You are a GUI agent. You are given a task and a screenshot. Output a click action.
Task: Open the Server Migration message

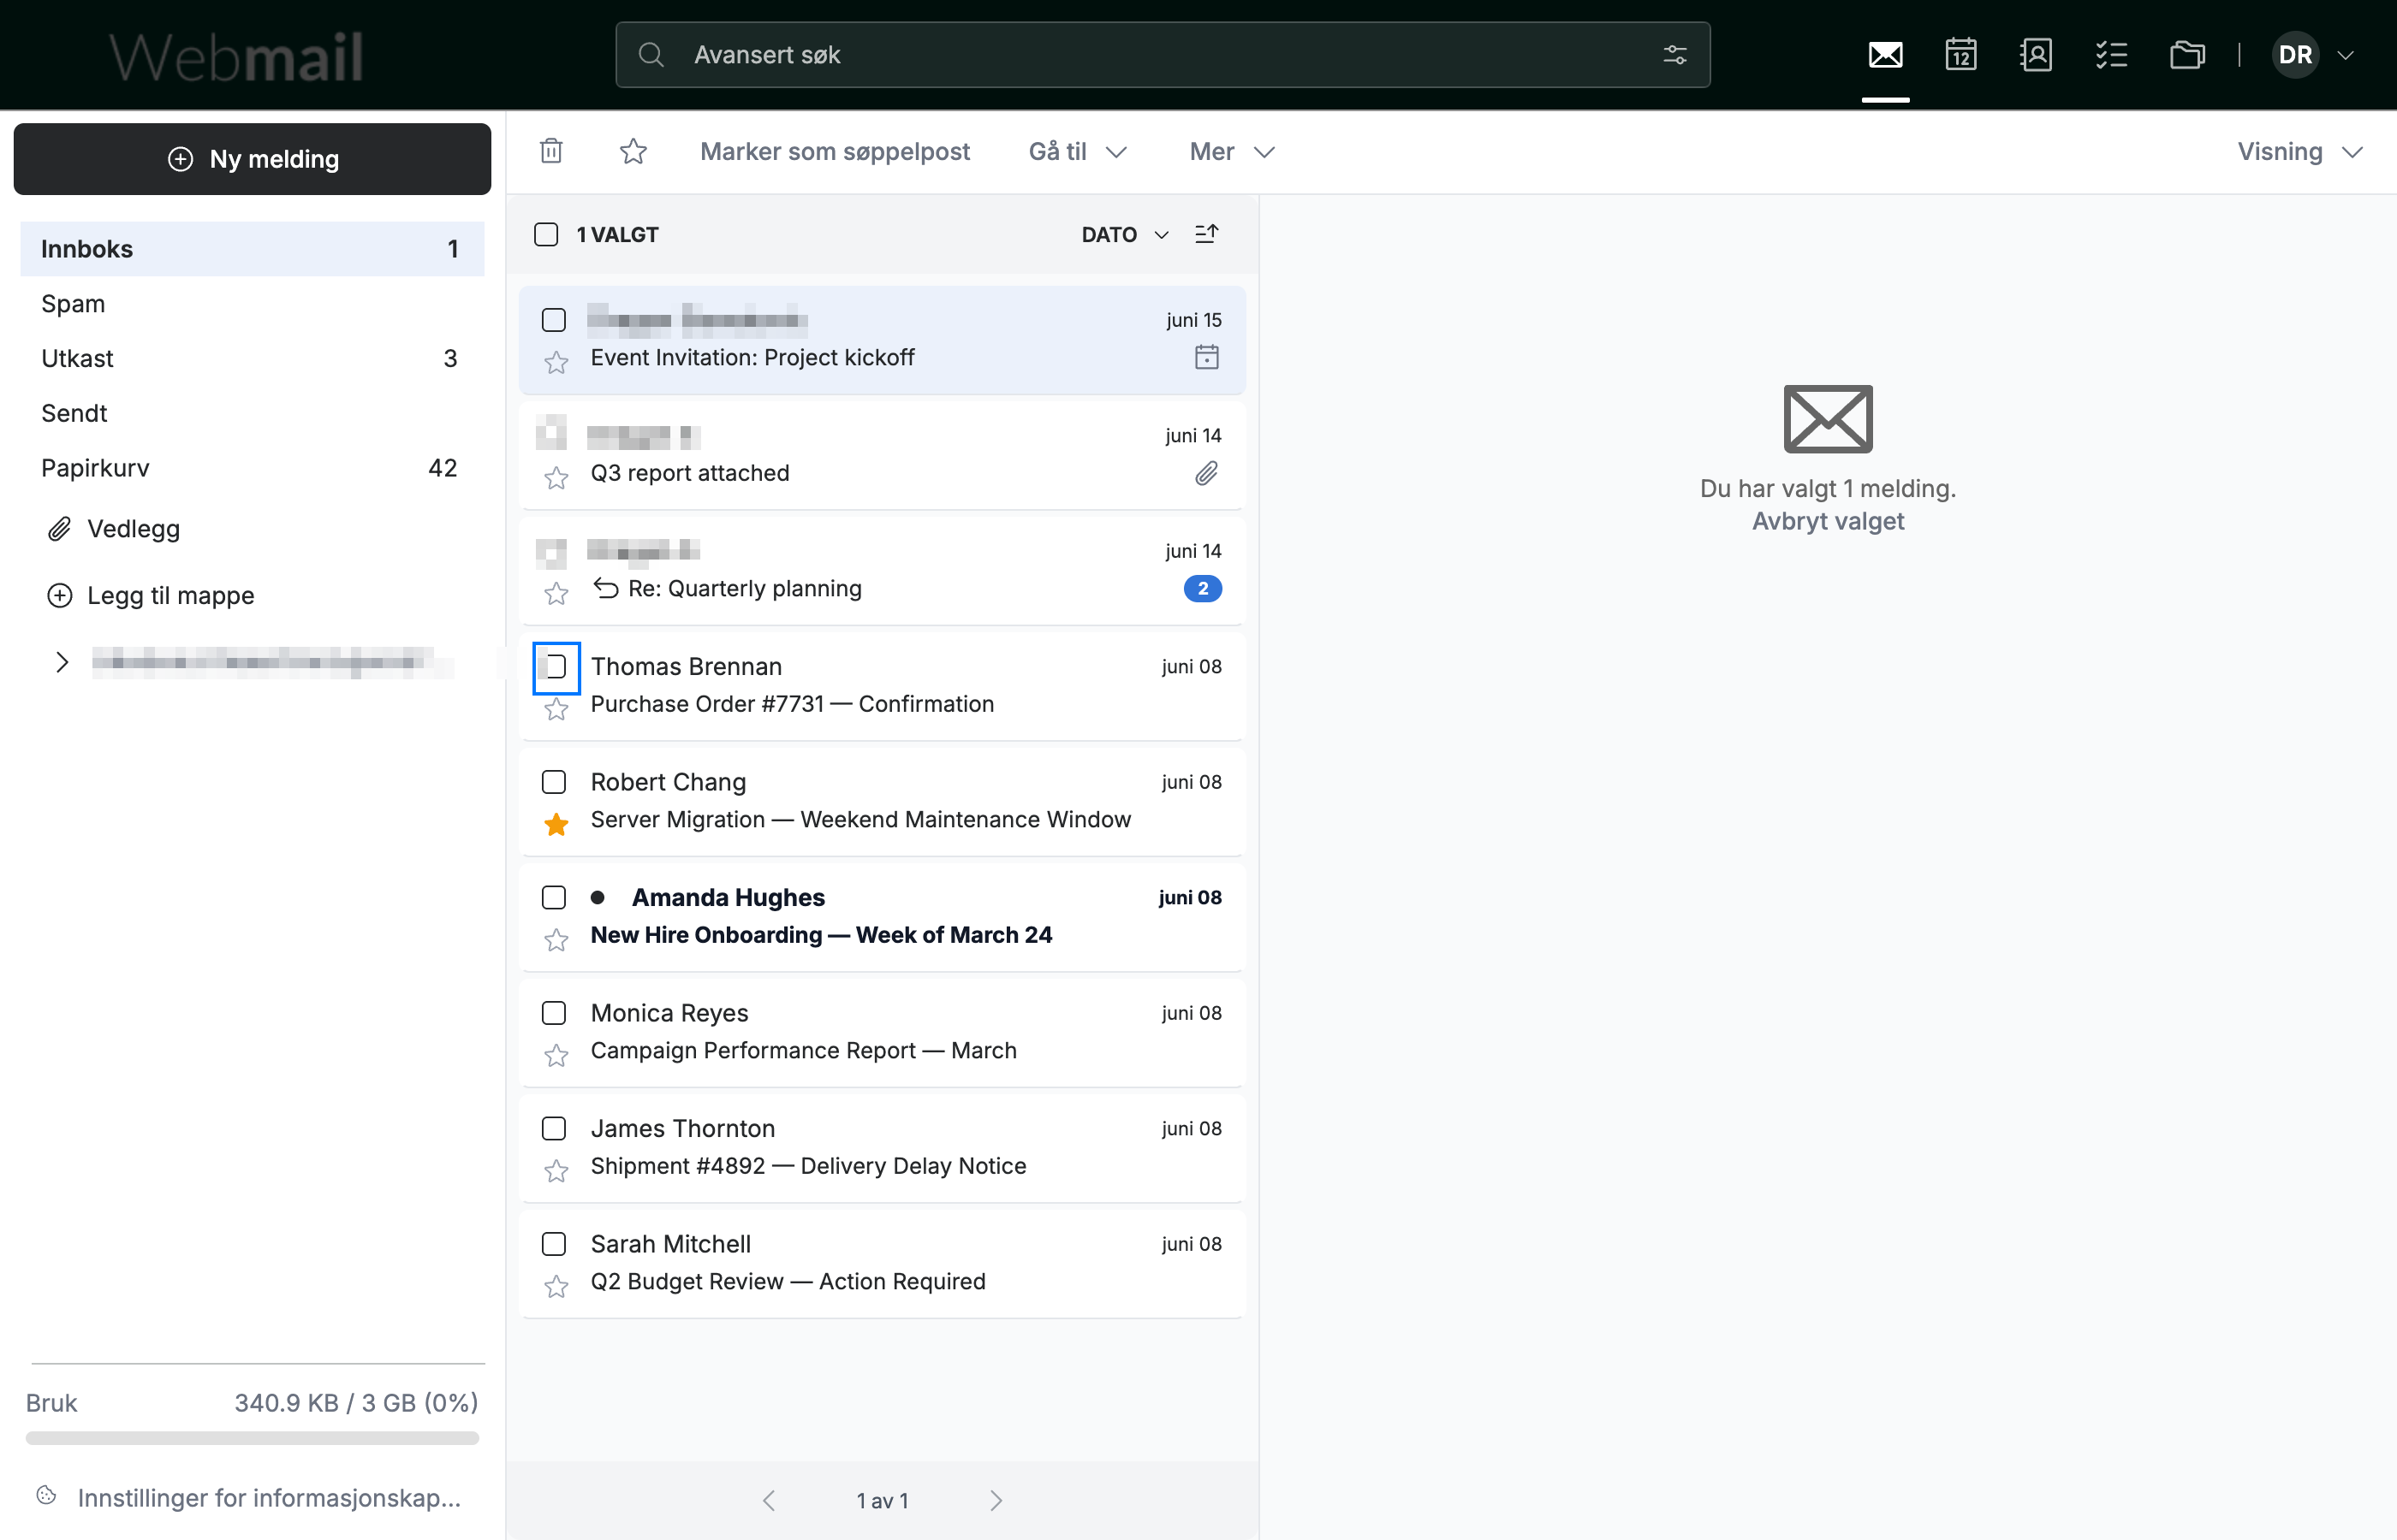pyautogui.click(x=882, y=801)
